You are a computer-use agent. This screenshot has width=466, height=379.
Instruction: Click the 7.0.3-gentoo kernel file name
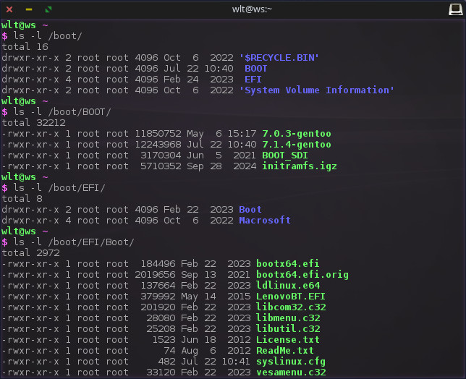(x=297, y=134)
